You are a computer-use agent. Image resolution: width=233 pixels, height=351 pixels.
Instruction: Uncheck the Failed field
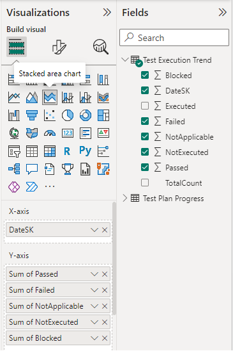[145, 121]
